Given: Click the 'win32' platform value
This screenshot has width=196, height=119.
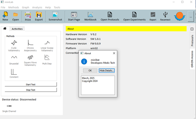Looking at the screenshot, I should coord(94,48).
